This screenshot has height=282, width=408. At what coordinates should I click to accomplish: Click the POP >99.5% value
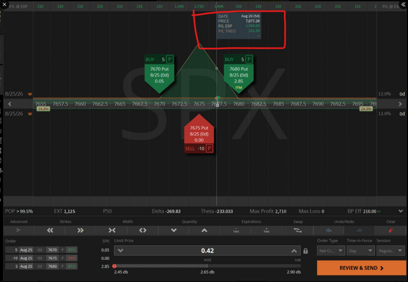click(x=25, y=211)
